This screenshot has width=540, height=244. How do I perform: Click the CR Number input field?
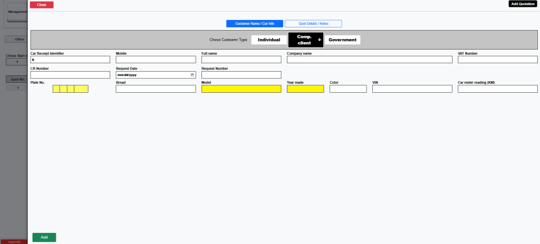[70, 75]
